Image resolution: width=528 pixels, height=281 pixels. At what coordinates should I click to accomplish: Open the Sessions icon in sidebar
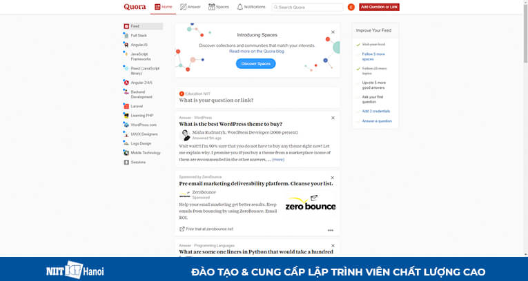pos(126,163)
